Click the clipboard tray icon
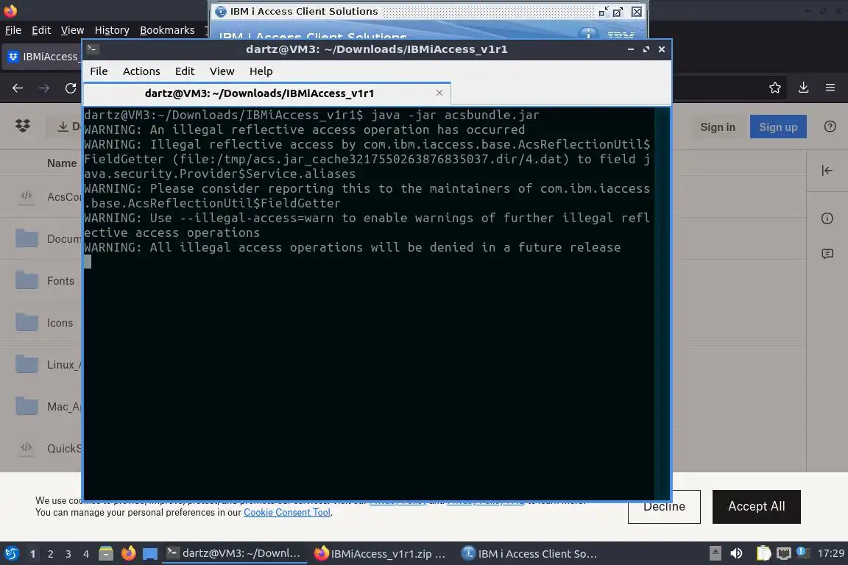This screenshot has width=848, height=565. [x=763, y=553]
